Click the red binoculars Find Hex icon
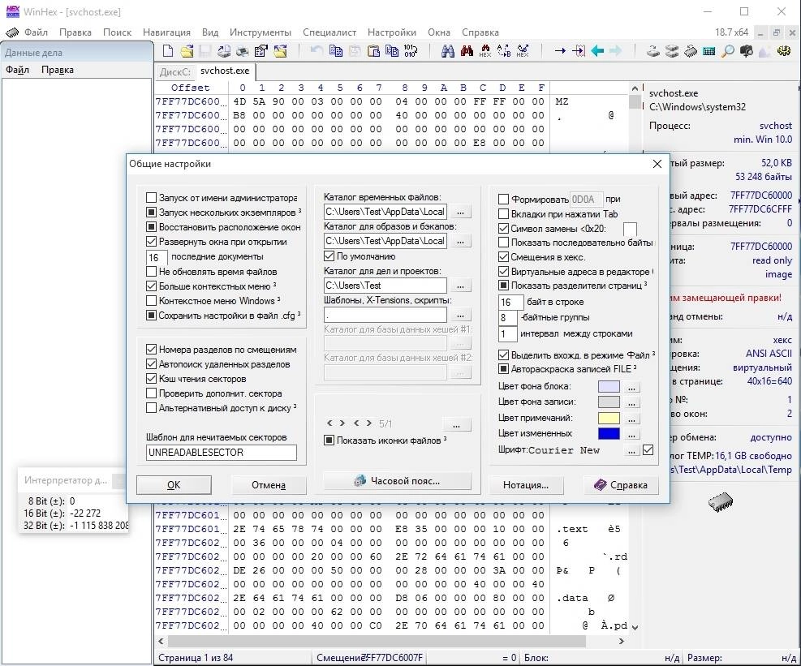The image size is (801, 666). click(467, 50)
